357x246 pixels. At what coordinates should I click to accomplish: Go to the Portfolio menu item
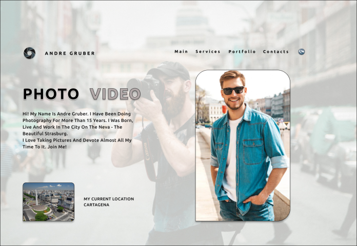tap(242, 52)
